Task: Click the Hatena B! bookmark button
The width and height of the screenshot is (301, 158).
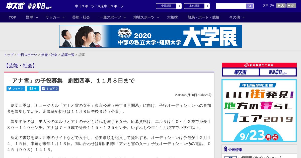Action: [x=33, y=89]
